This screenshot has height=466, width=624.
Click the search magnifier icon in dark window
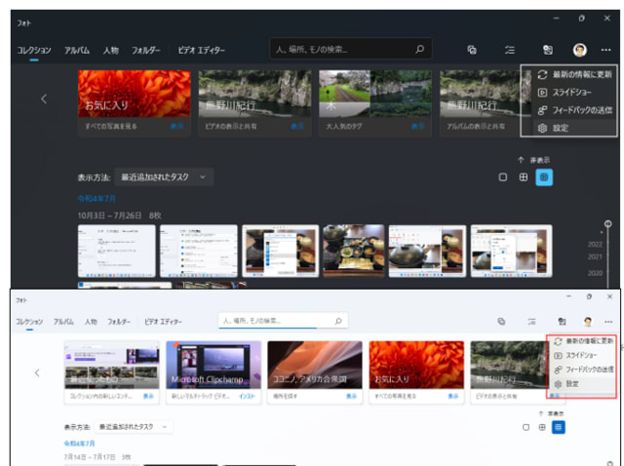tap(420, 49)
